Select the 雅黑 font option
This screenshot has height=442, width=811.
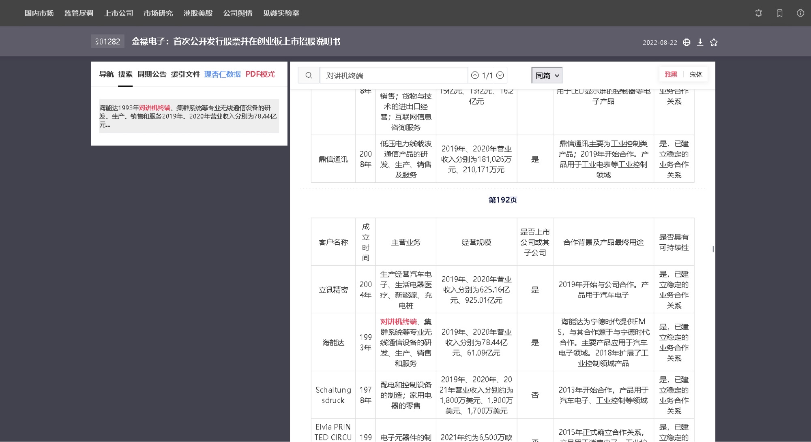click(671, 75)
